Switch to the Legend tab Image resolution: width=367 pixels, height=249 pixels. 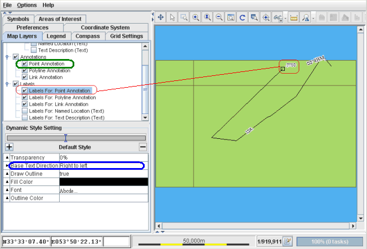tap(56, 36)
